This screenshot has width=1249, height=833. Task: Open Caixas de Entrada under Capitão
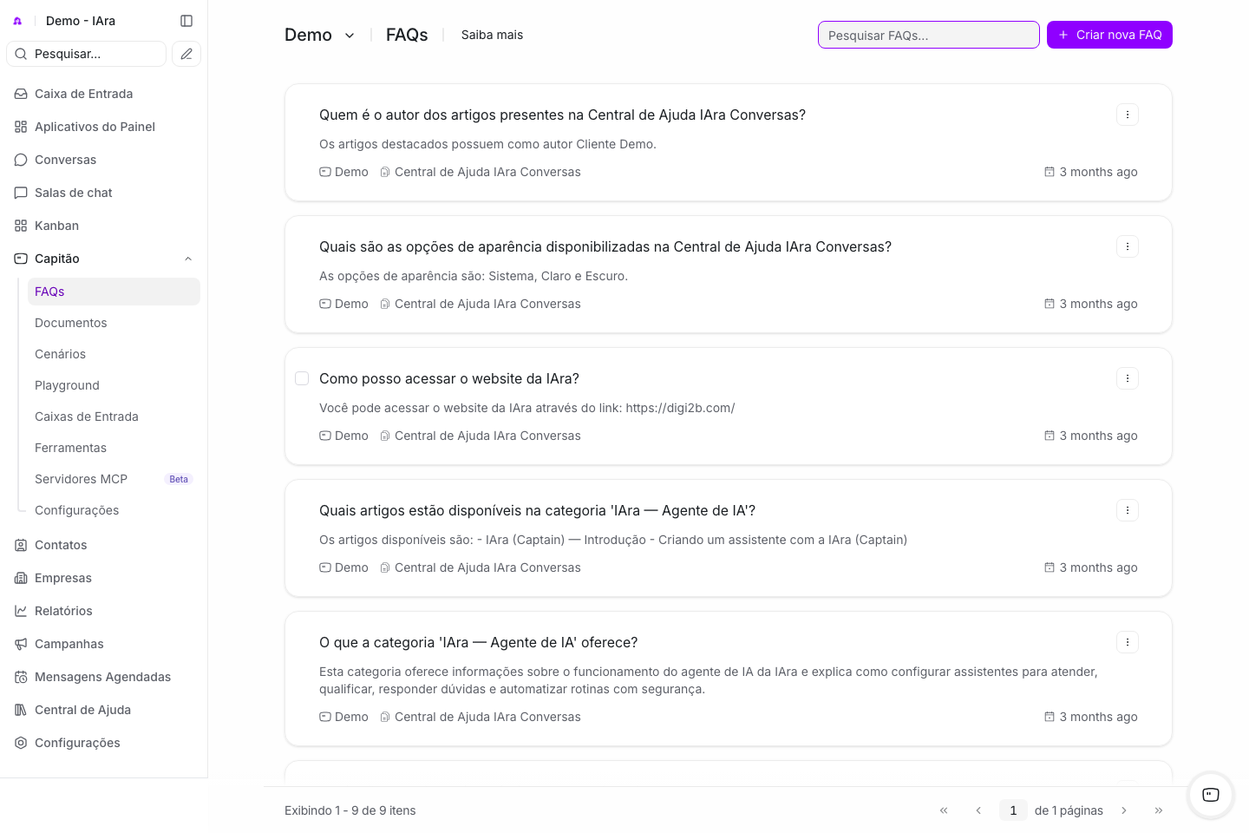click(114, 416)
